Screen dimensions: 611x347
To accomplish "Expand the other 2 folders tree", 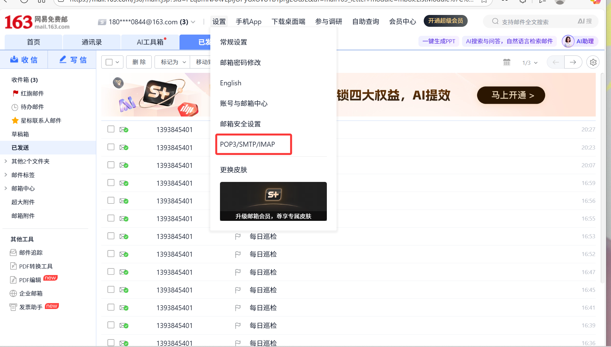I will click(6, 161).
